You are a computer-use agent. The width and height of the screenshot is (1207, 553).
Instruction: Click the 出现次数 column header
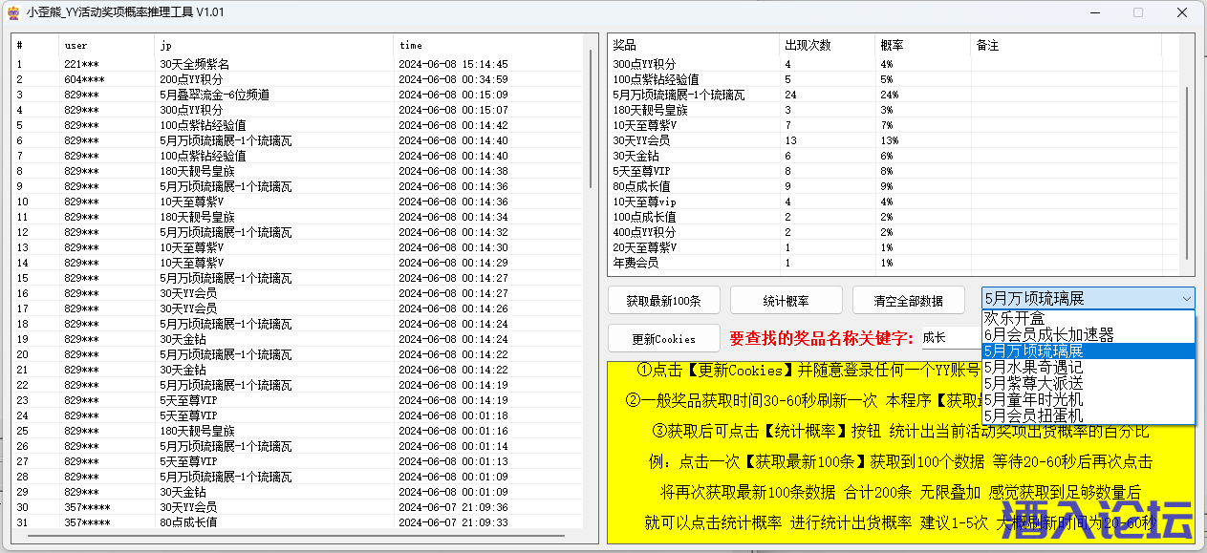point(808,45)
